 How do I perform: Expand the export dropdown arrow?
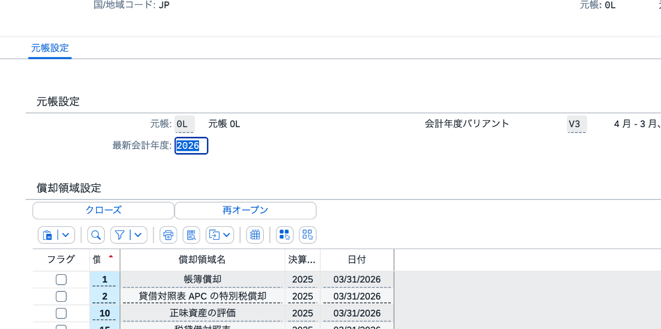[227, 235]
